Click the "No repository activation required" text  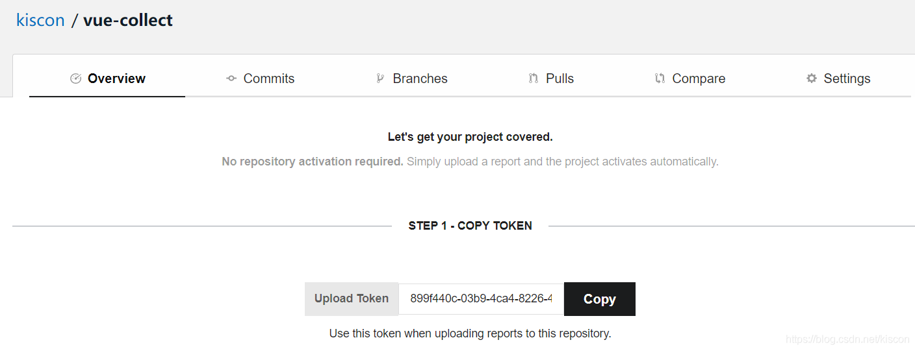pos(313,162)
